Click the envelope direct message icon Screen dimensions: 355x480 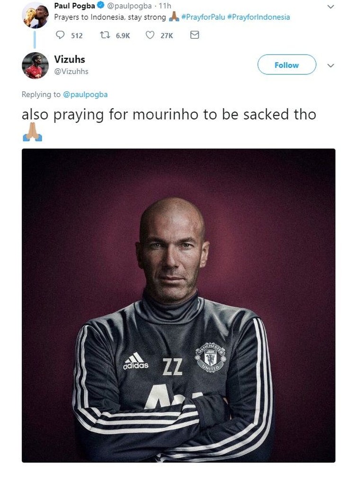pos(195,35)
